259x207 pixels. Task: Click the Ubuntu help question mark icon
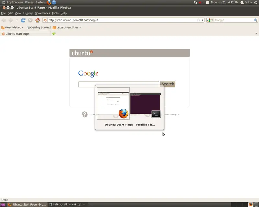[84, 114]
